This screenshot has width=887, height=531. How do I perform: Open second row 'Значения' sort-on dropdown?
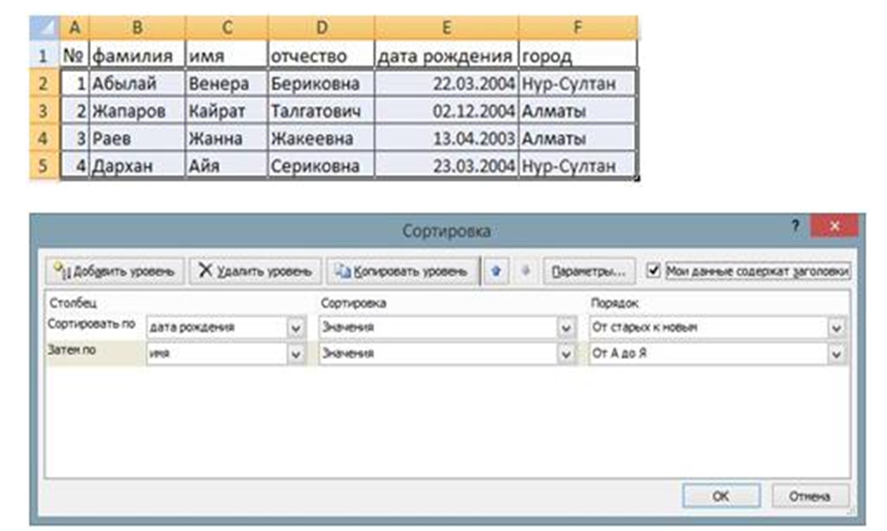(x=567, y=356)
